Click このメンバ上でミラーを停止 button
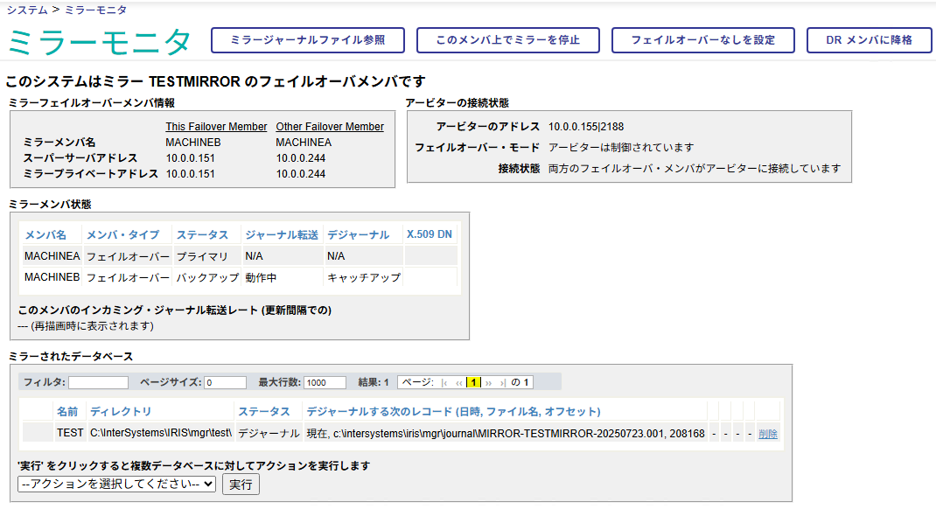Viewport: 936px width, 509px height. [507, 40]
